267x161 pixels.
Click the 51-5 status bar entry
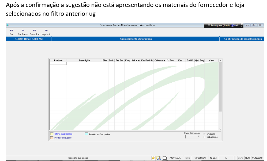pyautogui.click(x=187, y=158)
